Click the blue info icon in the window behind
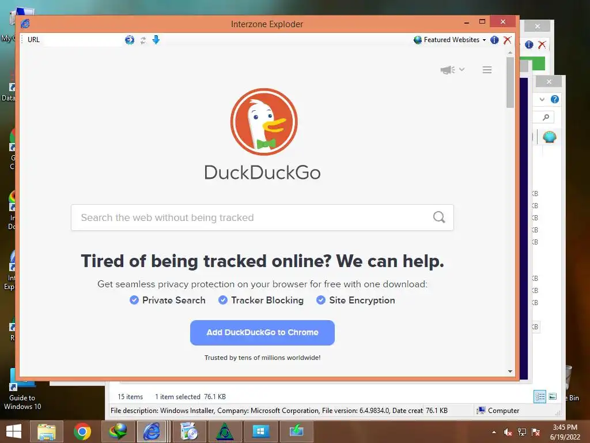Viewport: 590px width, 443px height. click(529, 44)
